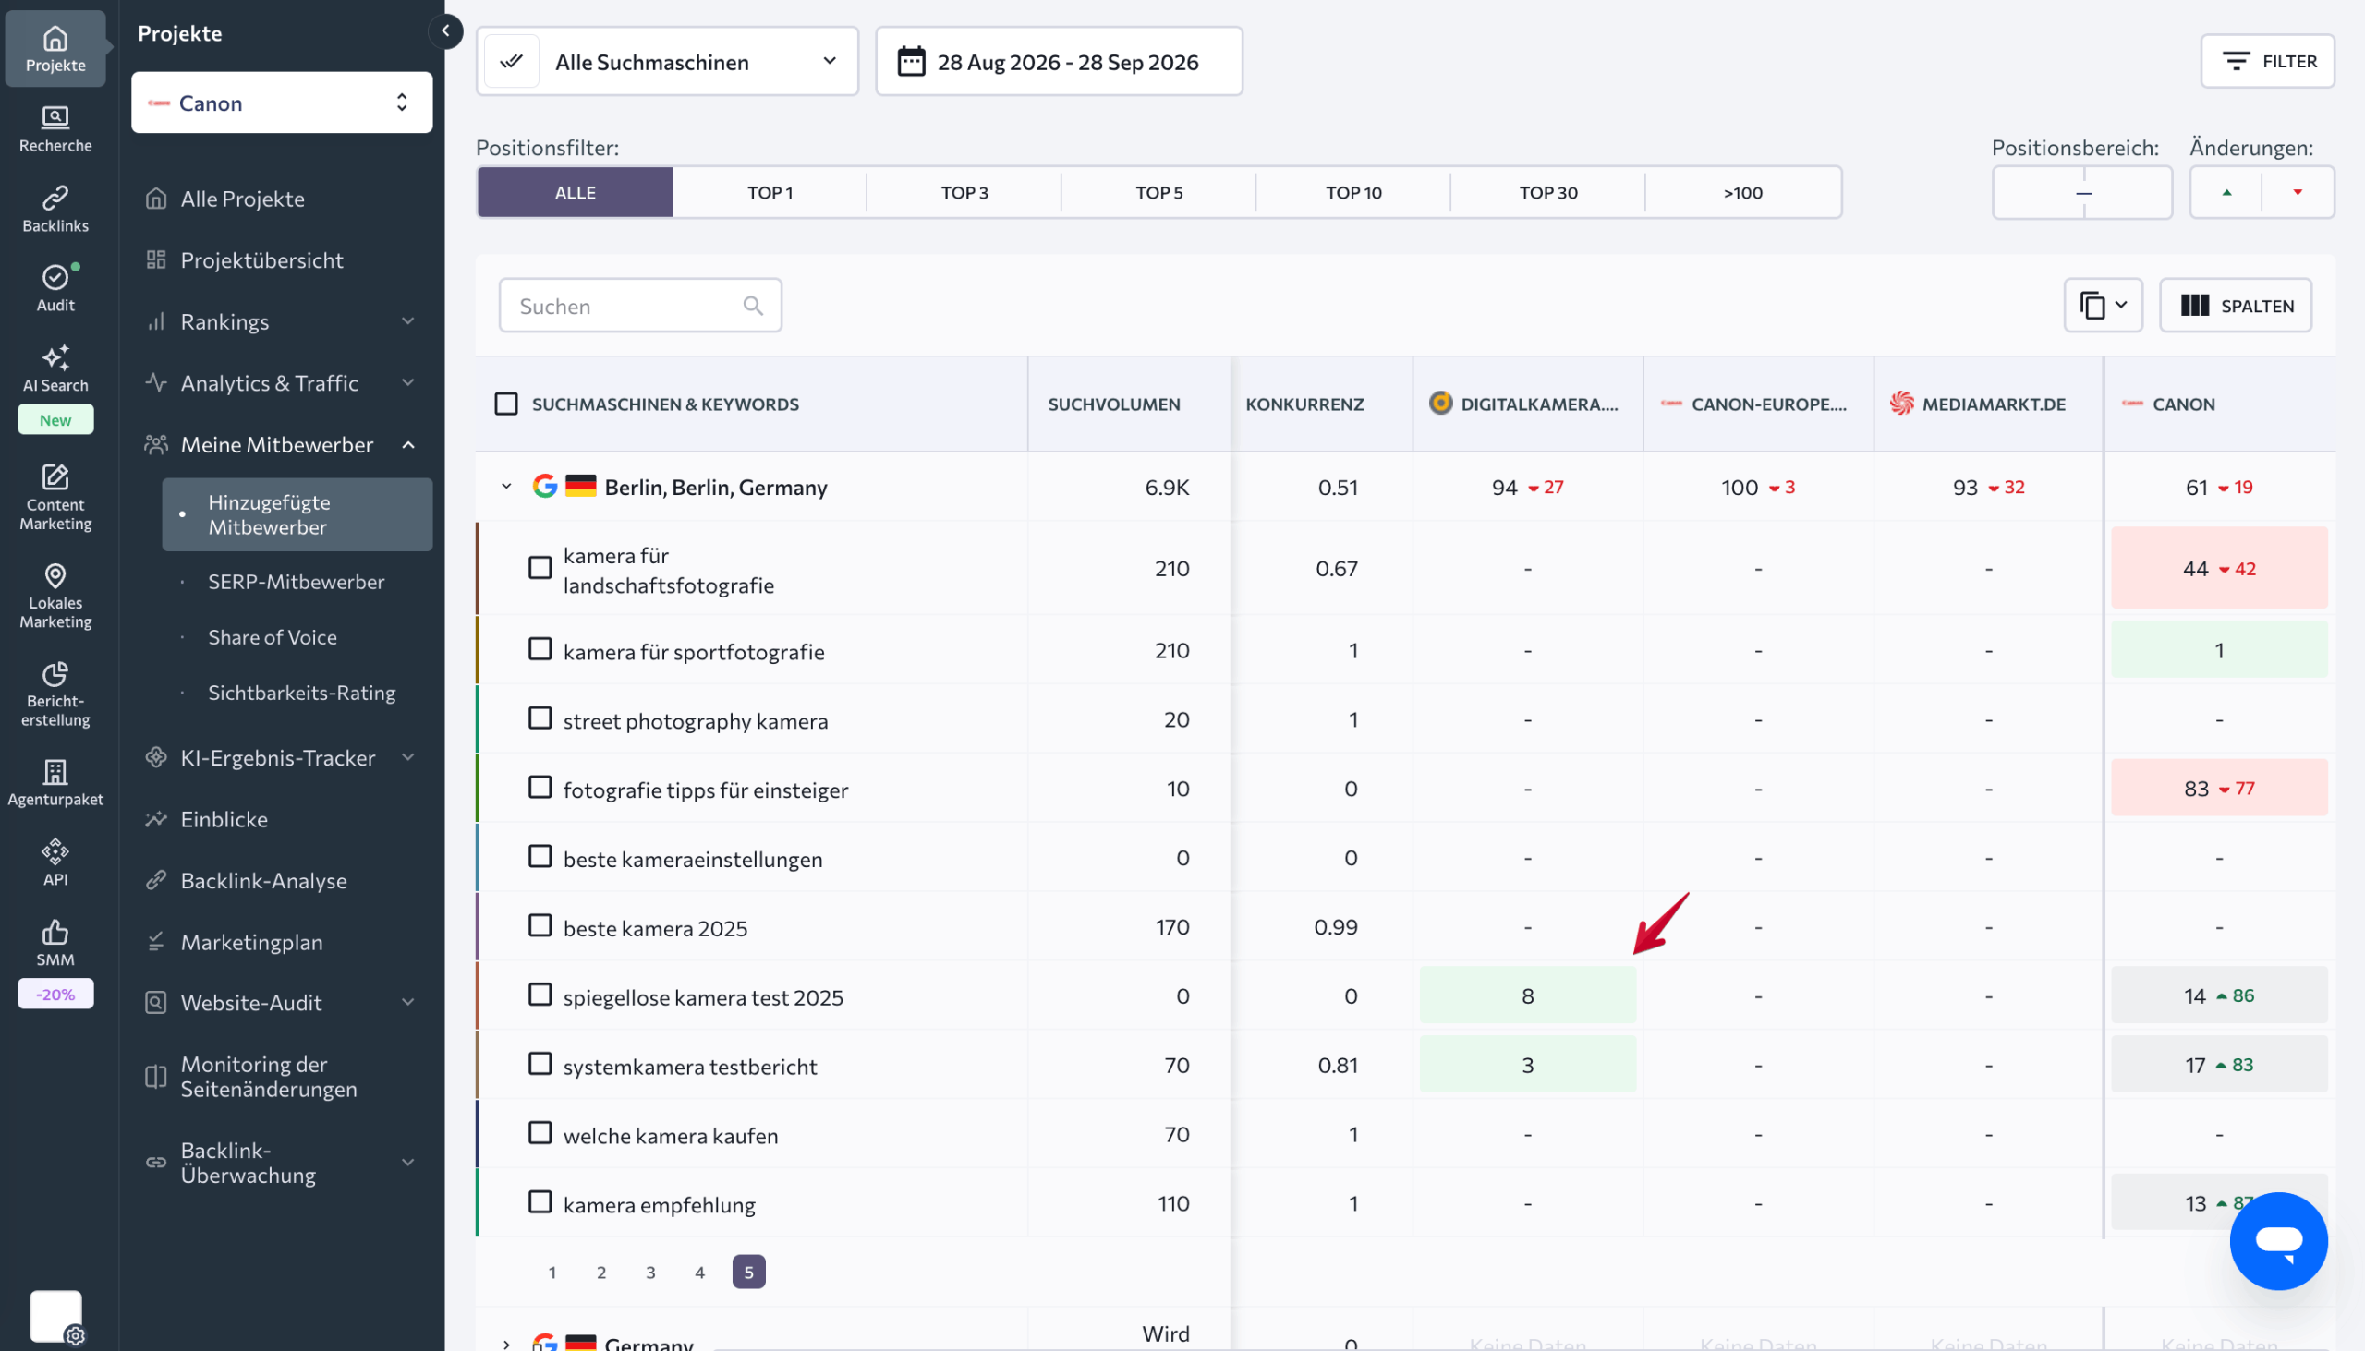Screen dimensions: 2365x1351
Task: Go to pagination page 4
Action: pos(700,1273)
